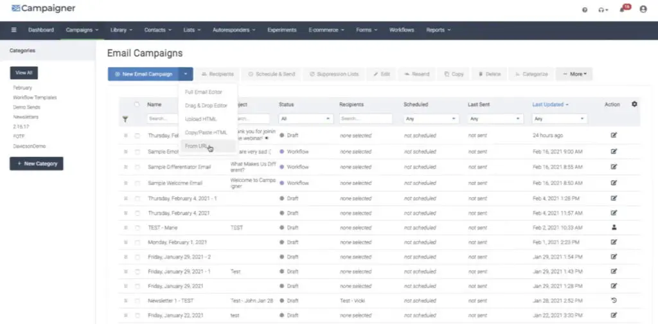Open the headset support icon

click(601, 10)
